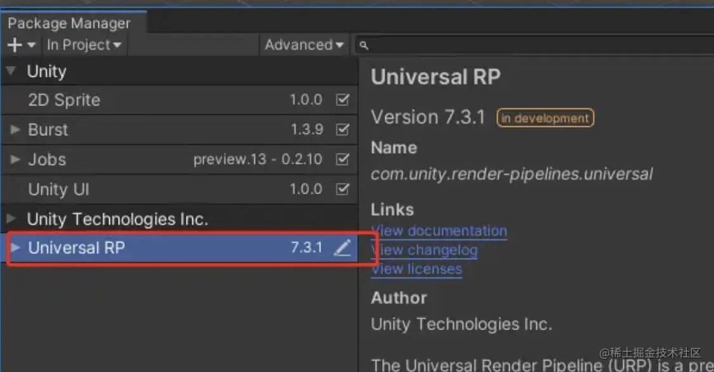Open the View changelog link
This screenshot has height=372, width=714.
[424, 249]
